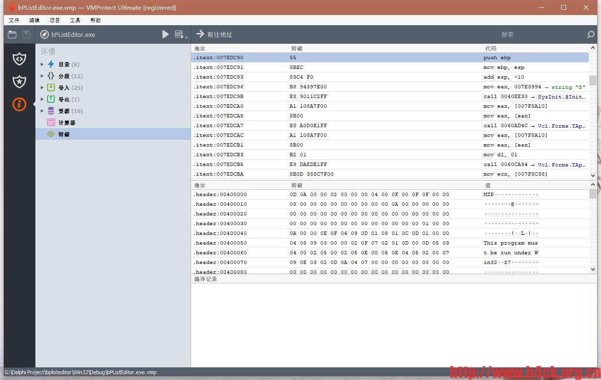Expand the 资源 (10) tree node
Image resolution: width=601 pixels, height=380 pixels.
pyautogui.click(x=42, y=111)
